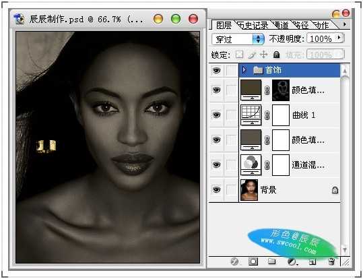Toggle lock all padlock icon
The width and height of the screenshot is (363, 279).
(x=276, y=55)
